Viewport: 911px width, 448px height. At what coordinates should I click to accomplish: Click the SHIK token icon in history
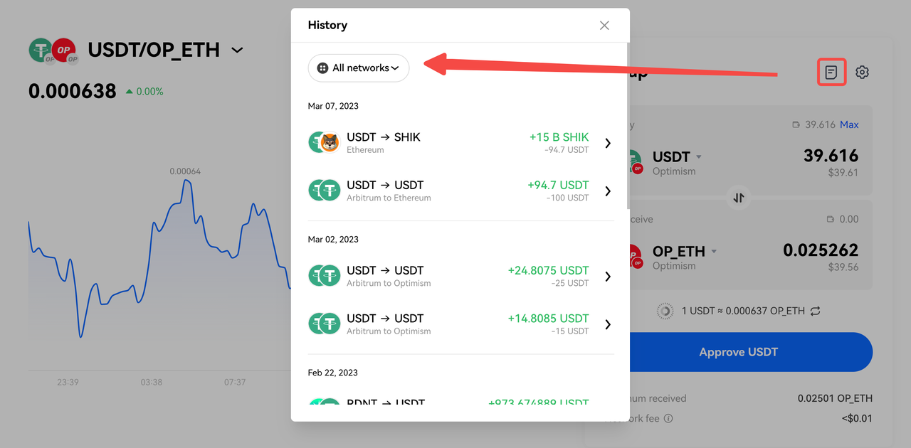click(330, 143)
